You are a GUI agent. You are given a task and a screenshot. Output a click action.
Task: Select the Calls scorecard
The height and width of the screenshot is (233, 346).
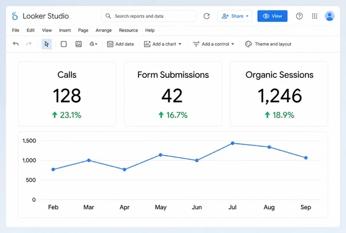tap(67, 94)
